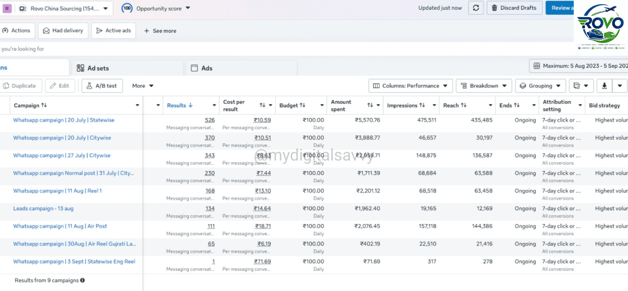Sort by Cost per result arrows
This screenshot has width=628, height=291.
(x=263, y=105)
